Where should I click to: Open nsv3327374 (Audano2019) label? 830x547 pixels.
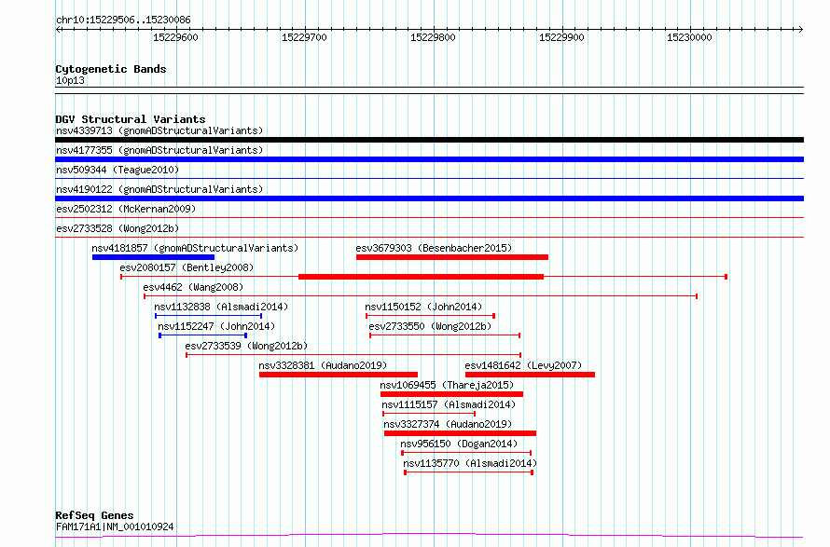[x=448, y=424]
